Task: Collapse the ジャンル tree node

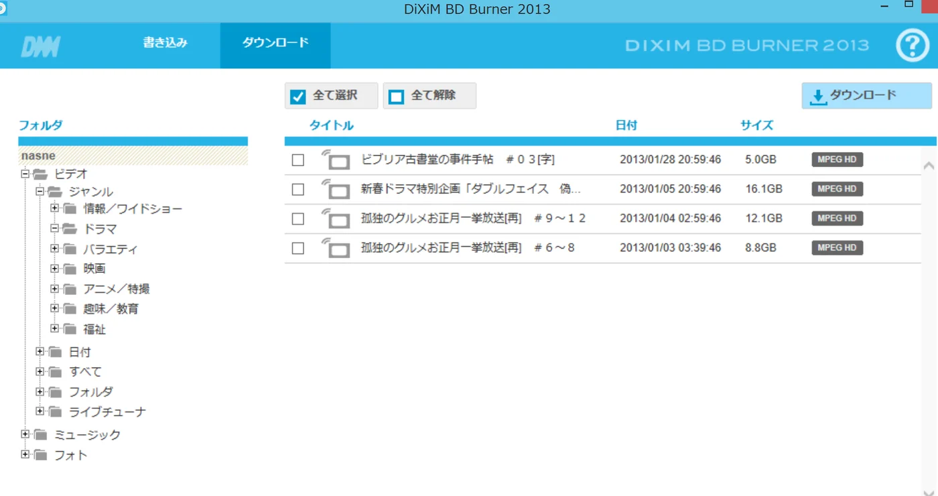Action: (x=40, y=192)
